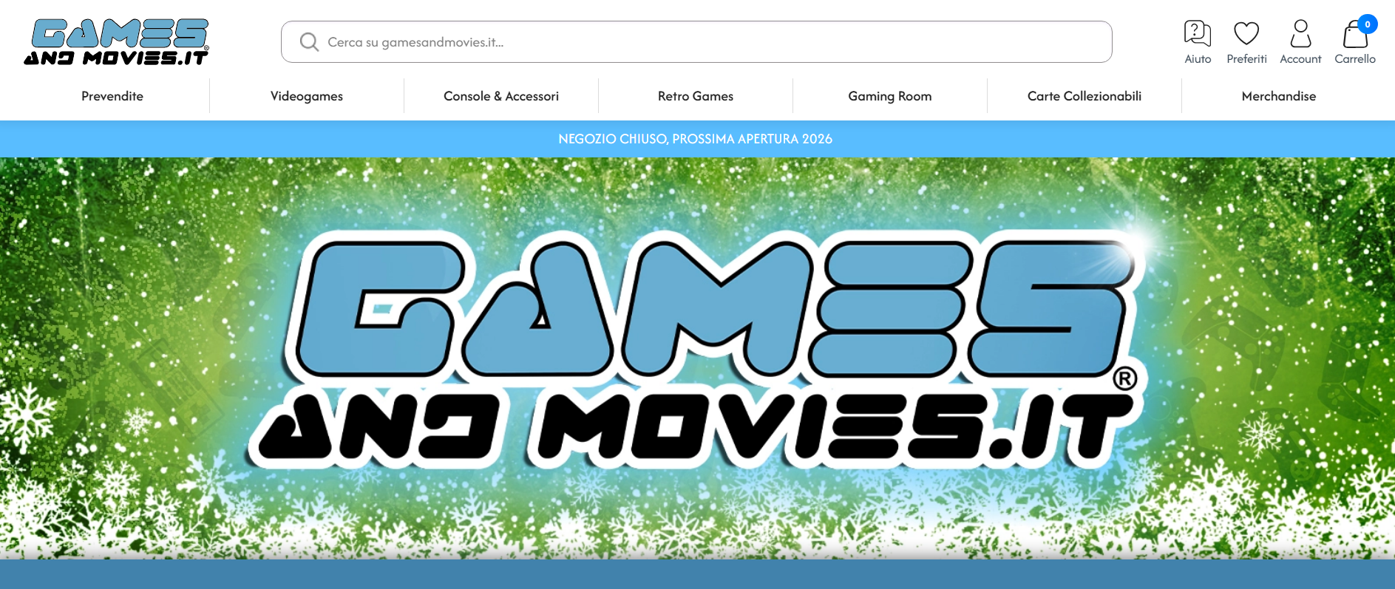Image resolution: width=1395 pixels, height=589 pixels.
Task: Open the Prevendite menu
Action: [x=112, y=96]
